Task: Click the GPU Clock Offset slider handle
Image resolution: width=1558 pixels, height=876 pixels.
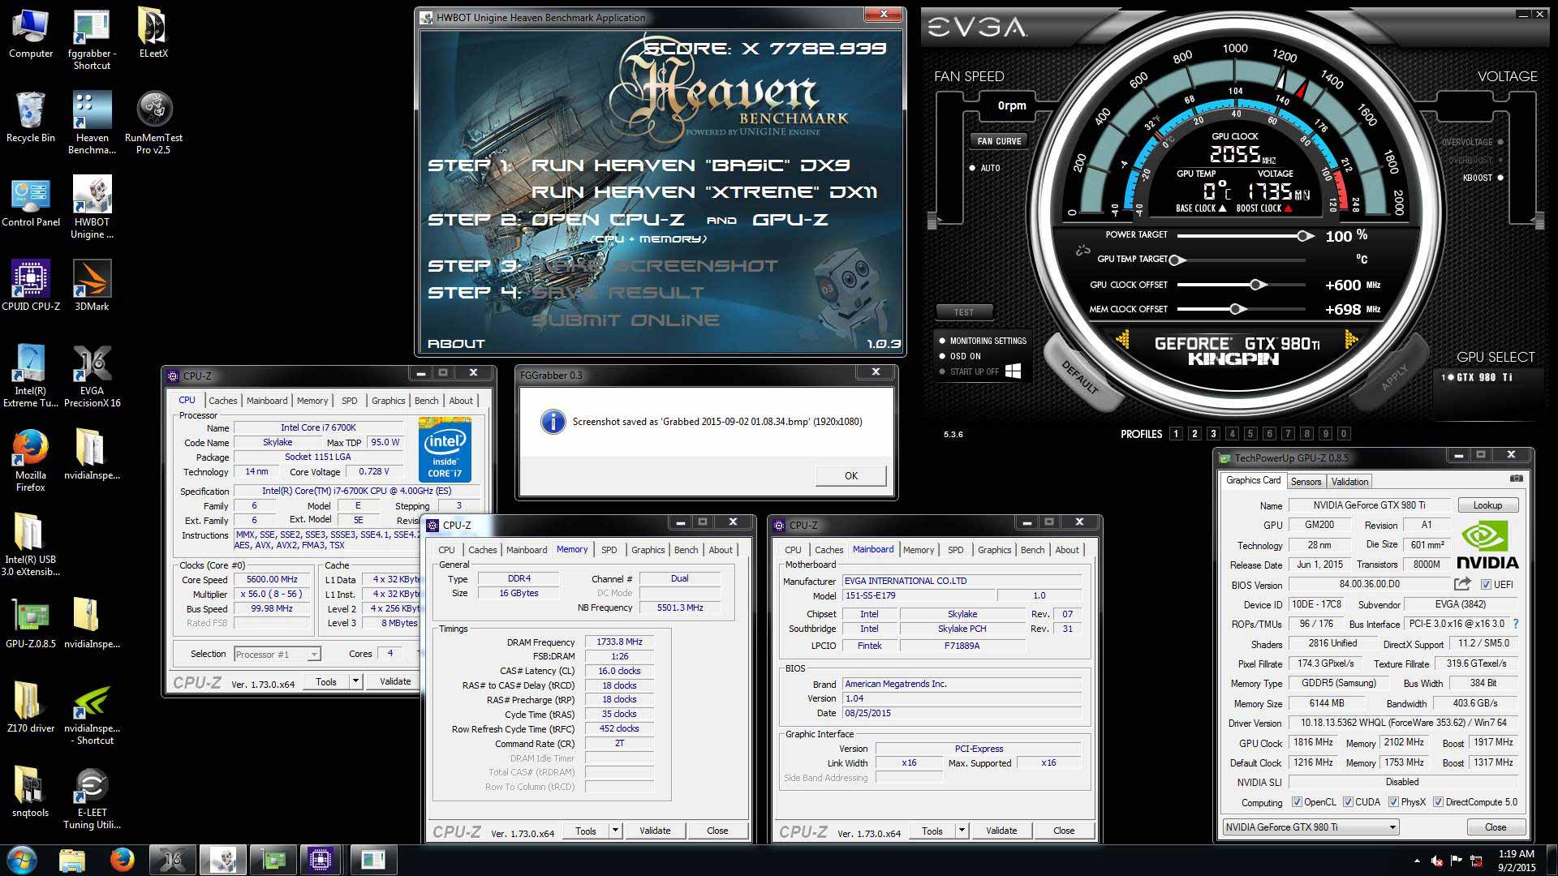Action: (1256, 285)
